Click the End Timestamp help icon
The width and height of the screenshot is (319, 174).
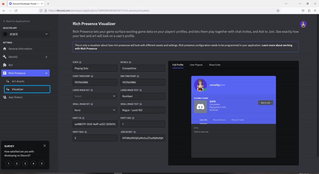pyautogui.click(x=138, y=76)
